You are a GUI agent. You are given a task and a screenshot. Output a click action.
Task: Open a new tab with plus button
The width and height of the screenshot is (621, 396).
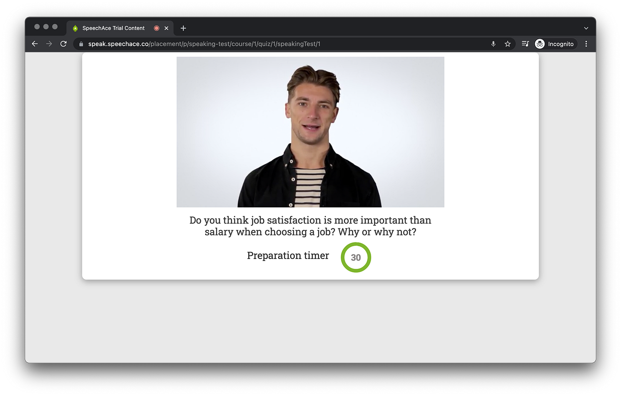coord(183,28)
